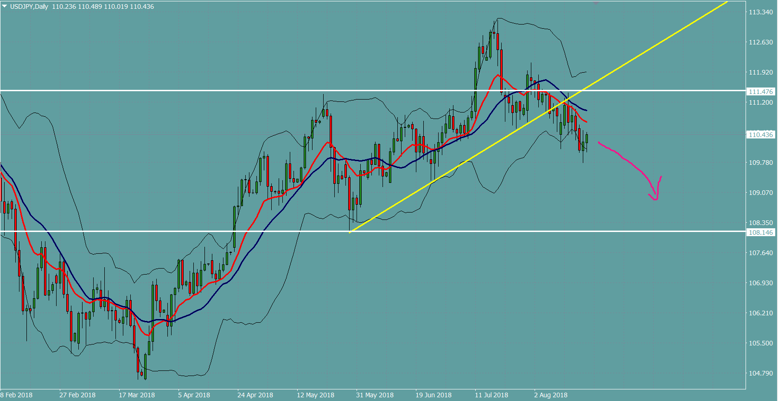This screenshot has width=778, height=401.
Task: Click the current price label 110.436
Action: (760, 135)
